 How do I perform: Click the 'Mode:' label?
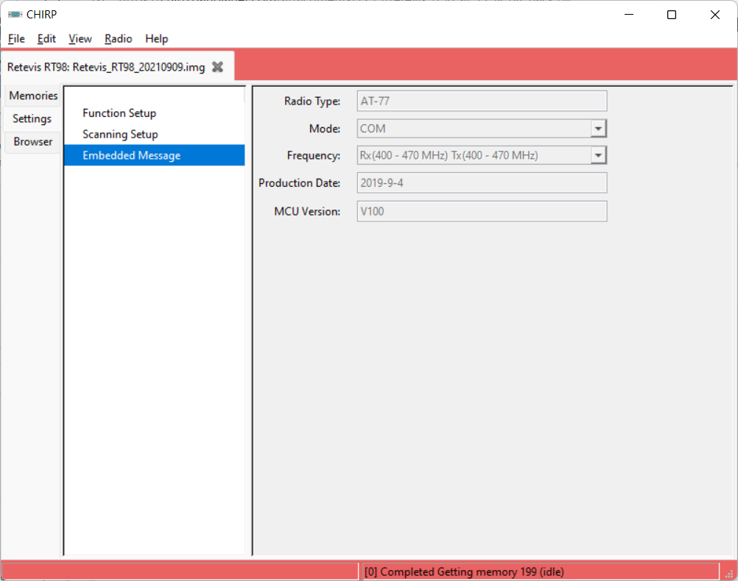pyautogui.click(x=325, y=128)
